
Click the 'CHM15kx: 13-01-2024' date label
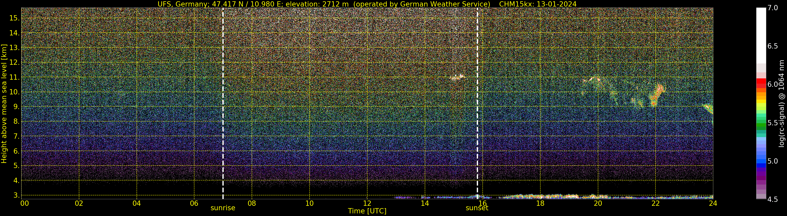pos(538,4)
